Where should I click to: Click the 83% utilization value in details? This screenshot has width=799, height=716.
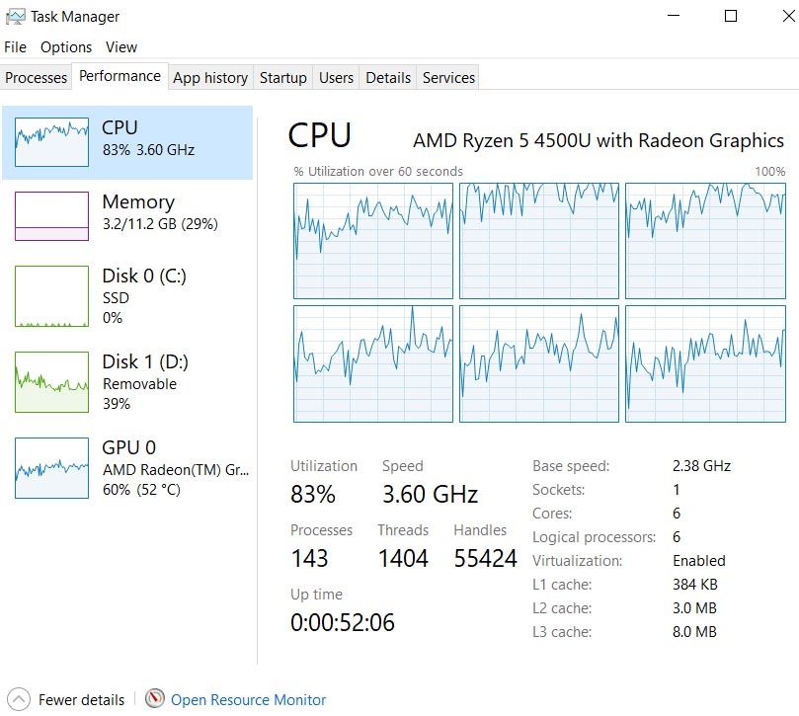coord(313,495)
